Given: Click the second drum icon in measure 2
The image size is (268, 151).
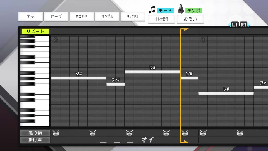Looking at the screenshot, I should 93,133.
